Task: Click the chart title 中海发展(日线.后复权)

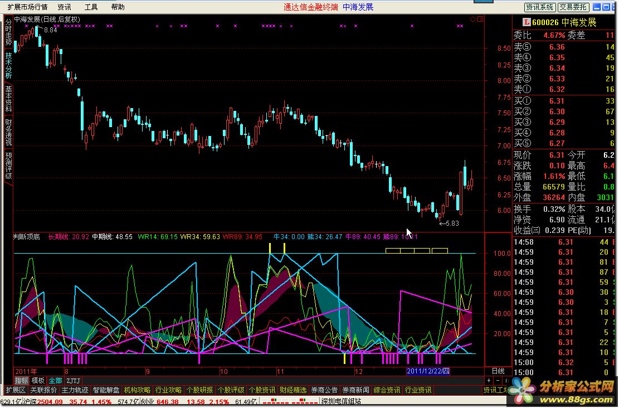Action: 47,19
